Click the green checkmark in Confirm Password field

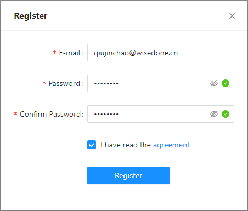point(226,114)
